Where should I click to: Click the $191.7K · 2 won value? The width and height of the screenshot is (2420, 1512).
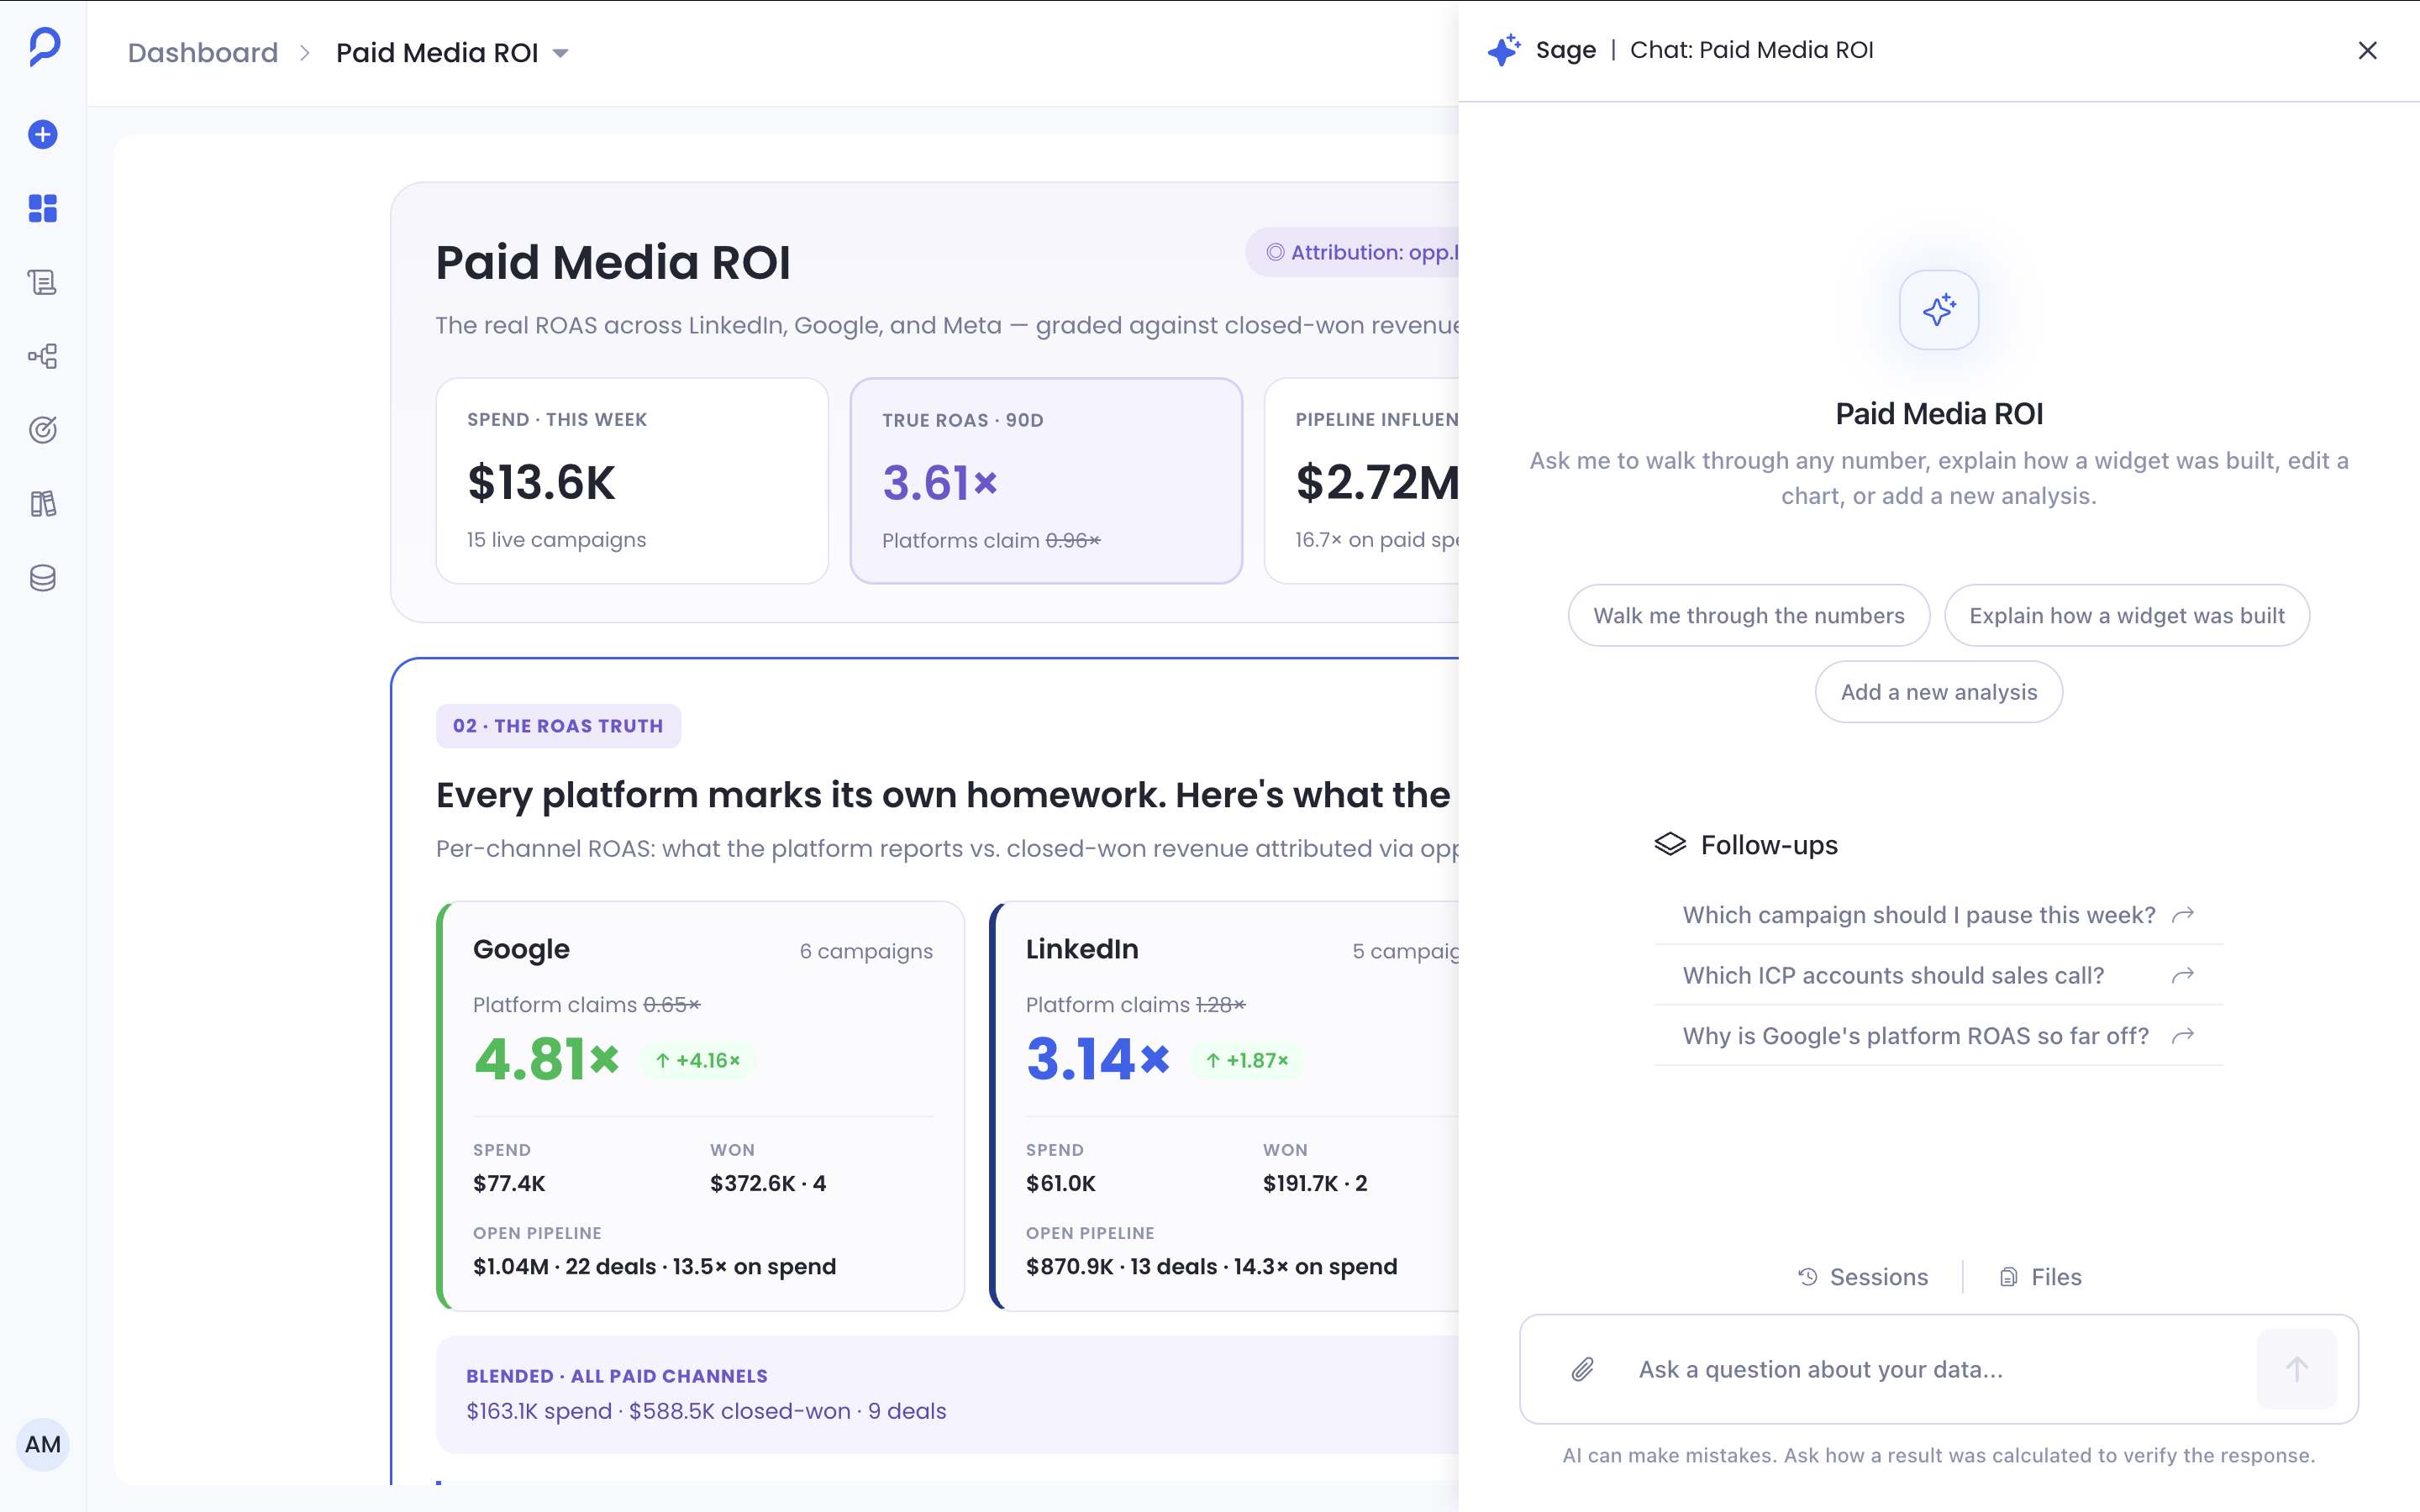1315,1183
